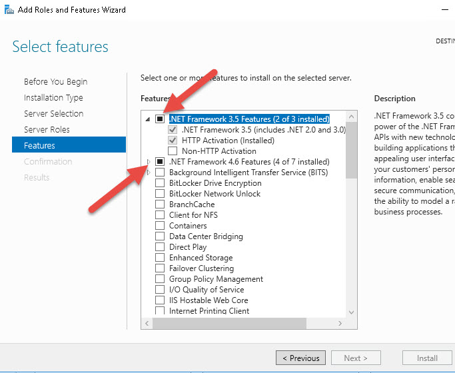Select .NET Framework 3.5 Features row text
Image resolution: width=455 pixels, height=373 pixels.
249,119
